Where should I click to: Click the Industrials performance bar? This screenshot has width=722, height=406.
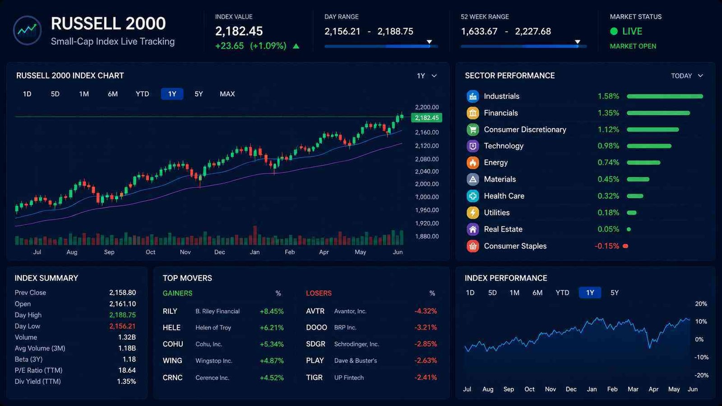[x=665, y=96]
